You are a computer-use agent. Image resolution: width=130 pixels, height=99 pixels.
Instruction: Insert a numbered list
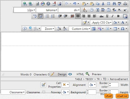pos(53,16)
